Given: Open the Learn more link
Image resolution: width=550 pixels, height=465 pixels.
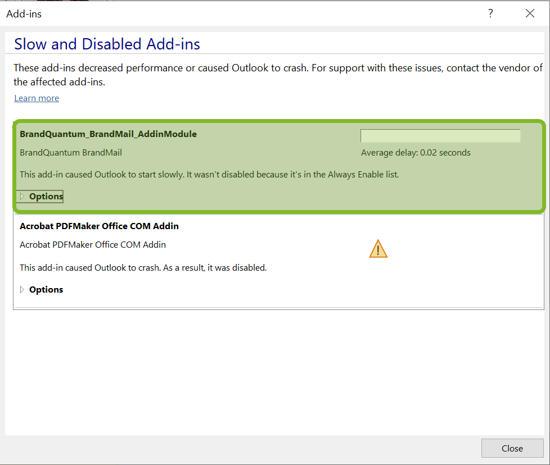Looking at the screenshot, I should click(x=37, y=98).
